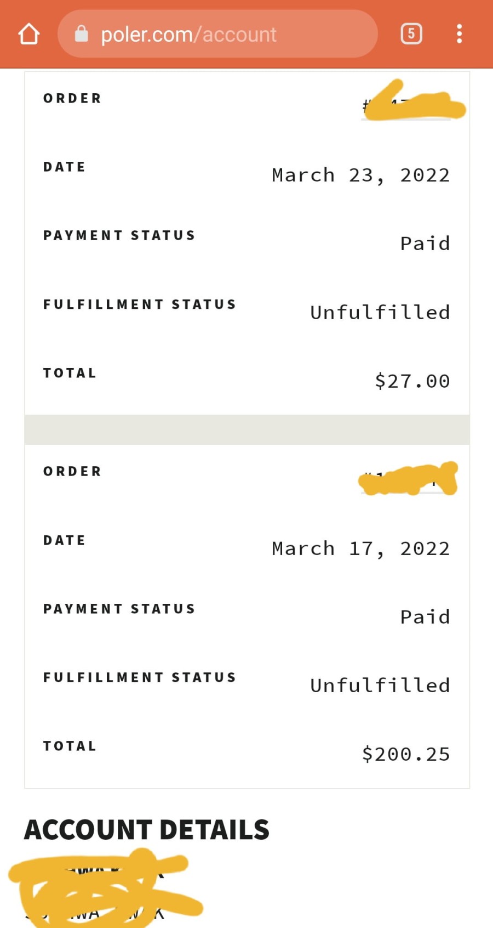Image resolution: width=493 pixels, height=928 pixels.
Task: Tap the Account Details heading
Action: pos(147,830)
